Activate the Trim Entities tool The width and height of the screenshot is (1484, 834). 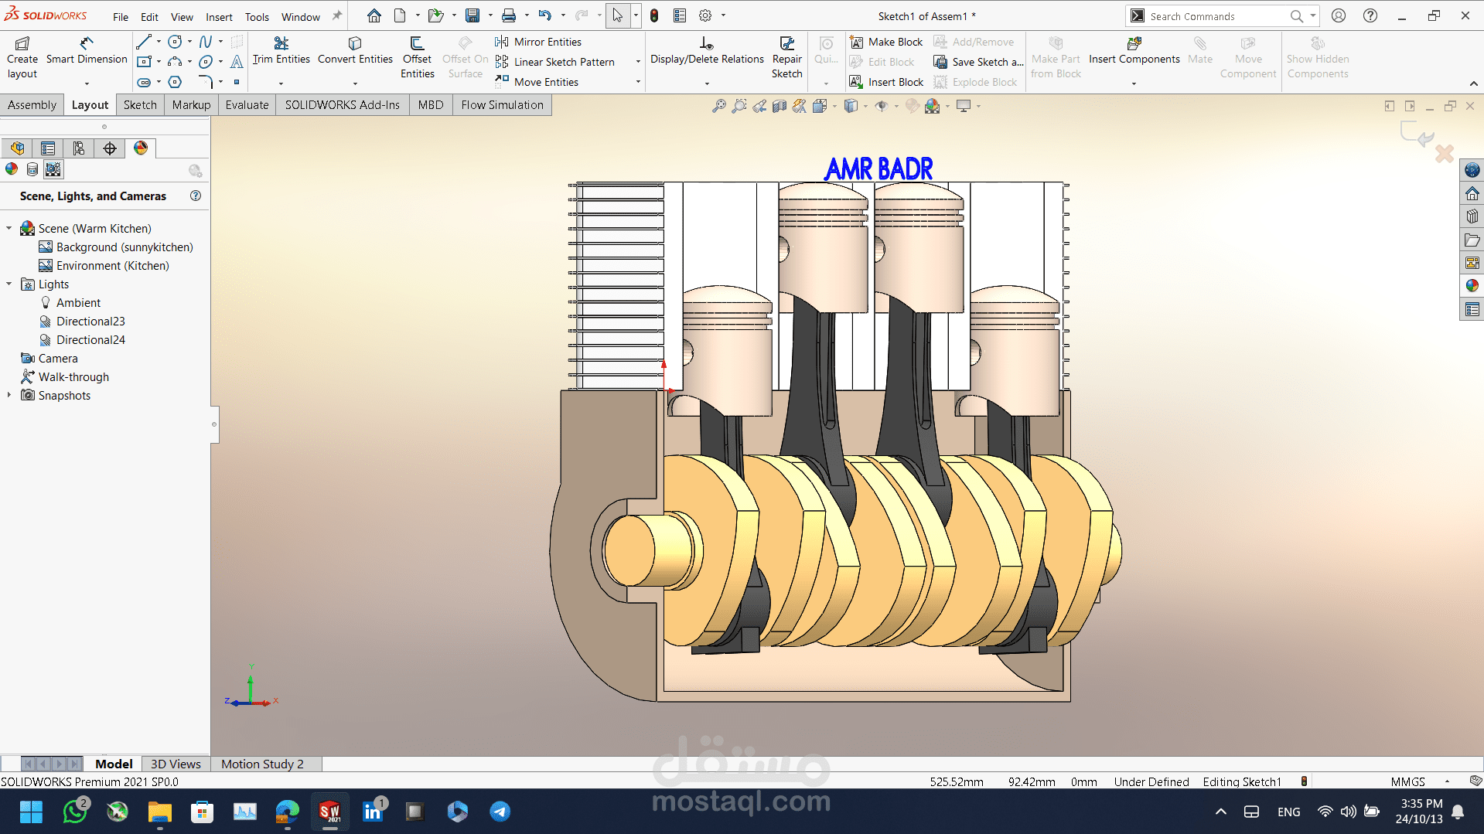(281, 50)
